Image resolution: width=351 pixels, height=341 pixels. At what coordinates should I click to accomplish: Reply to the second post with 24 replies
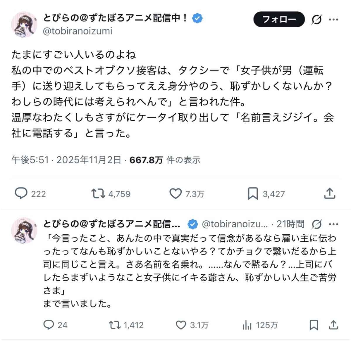tap(49, 325)
